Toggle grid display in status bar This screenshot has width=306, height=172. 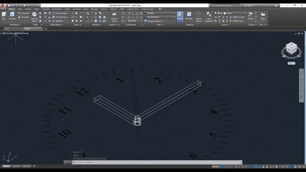pos(222,167)
